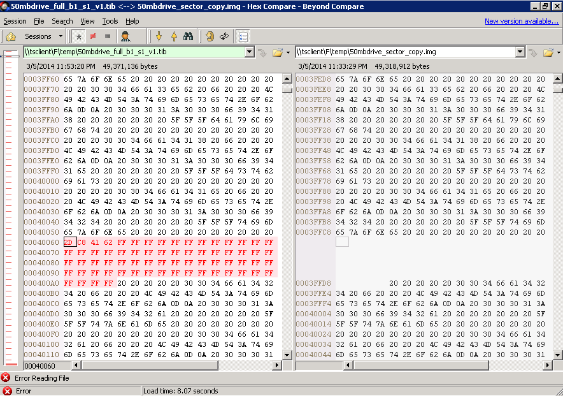Click right file path field for .img file
The width and height of the screenshot is (563, 396).
click(406, 52)
